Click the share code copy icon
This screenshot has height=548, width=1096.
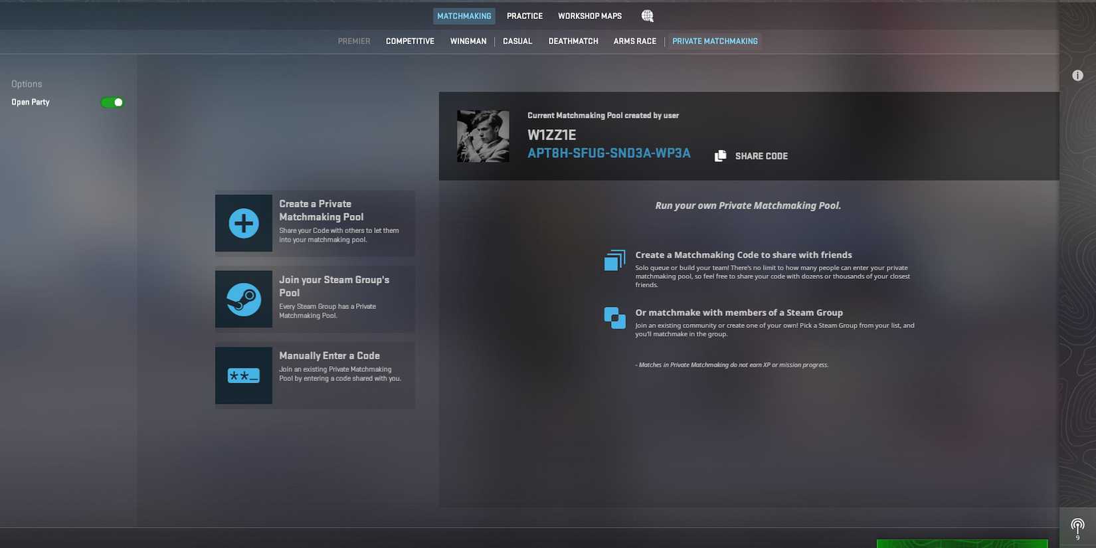coord(720,156)
